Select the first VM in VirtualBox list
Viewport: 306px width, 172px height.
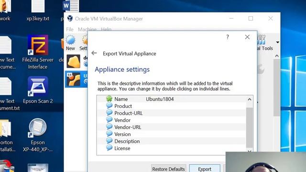76,61
